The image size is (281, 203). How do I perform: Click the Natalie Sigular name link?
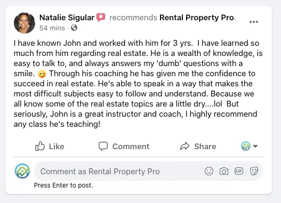(x=67, y=18)
